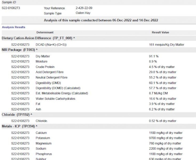Click the Analysis Results heading
The width and height of the screenshot is (196, 160).
click(14, 27)
